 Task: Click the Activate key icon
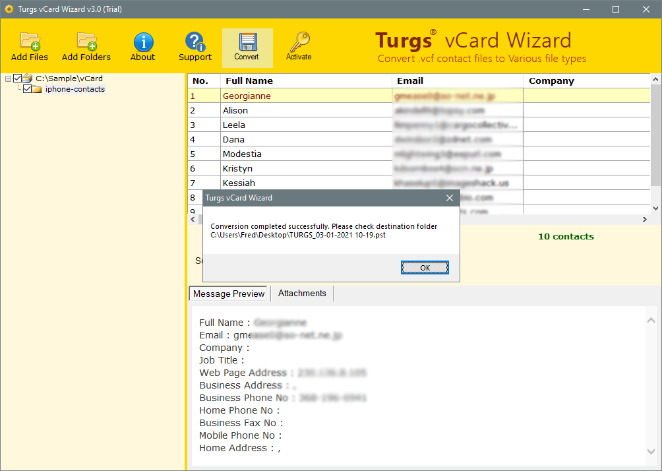299,47
